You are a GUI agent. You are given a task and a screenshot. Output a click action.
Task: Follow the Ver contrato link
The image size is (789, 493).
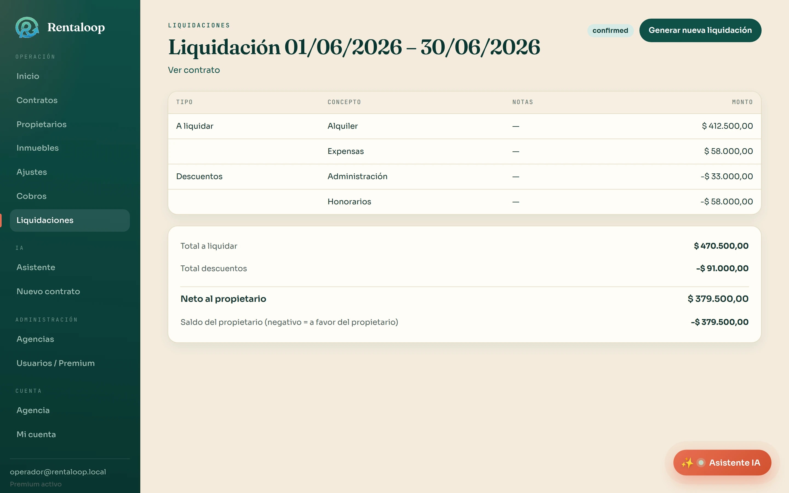pyautogui.click(x=194, y=70)
